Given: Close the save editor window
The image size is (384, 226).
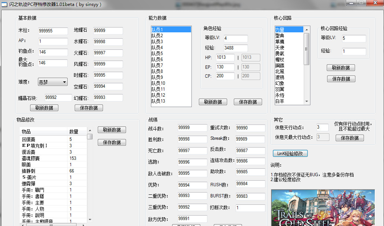Looking at the screenshot, I should pyautogui.click(x=375, y=3).
